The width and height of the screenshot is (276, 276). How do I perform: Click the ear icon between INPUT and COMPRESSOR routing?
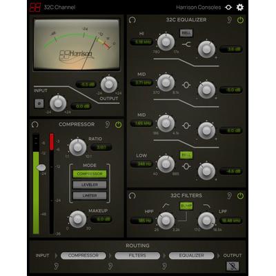coord(56,266)
